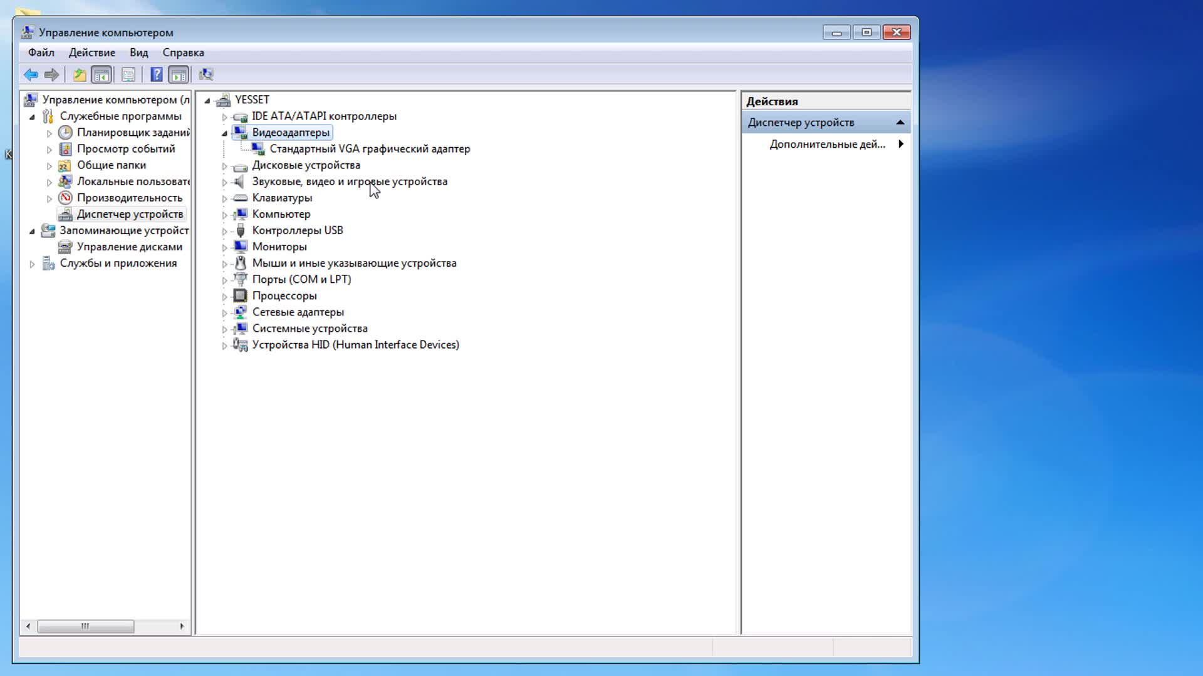Click the Контроллеры USB icon
Image resolution: width=1203 pixels, height=676 pixels.
(x=241, y=230)
